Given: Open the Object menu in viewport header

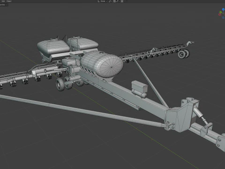Looking at the screenshot, I should pyautogui.click(x=9, y=1).
